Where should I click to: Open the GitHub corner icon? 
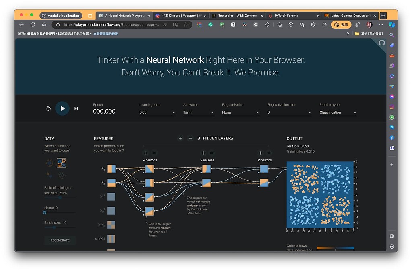click(x=381, y=43)
